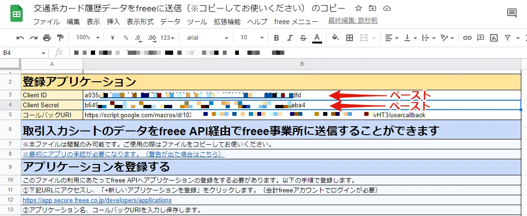Insert a comment from the toolbar
Image resolution: width=527 pixels, height=216 pixels.
(481, 38)
